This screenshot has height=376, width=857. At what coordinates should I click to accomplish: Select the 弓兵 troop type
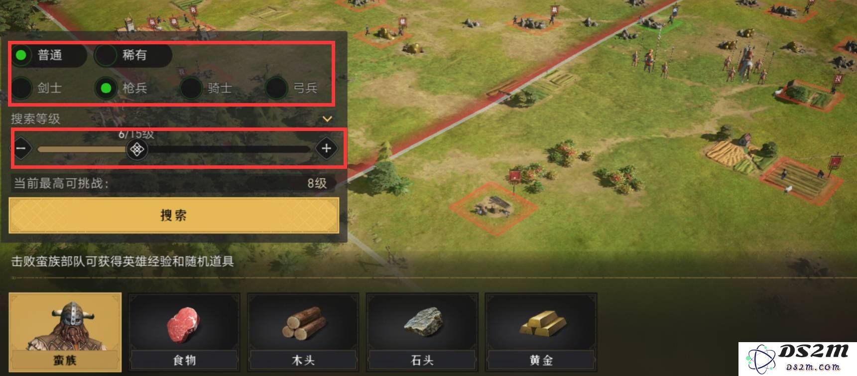(x=292, y=88)
